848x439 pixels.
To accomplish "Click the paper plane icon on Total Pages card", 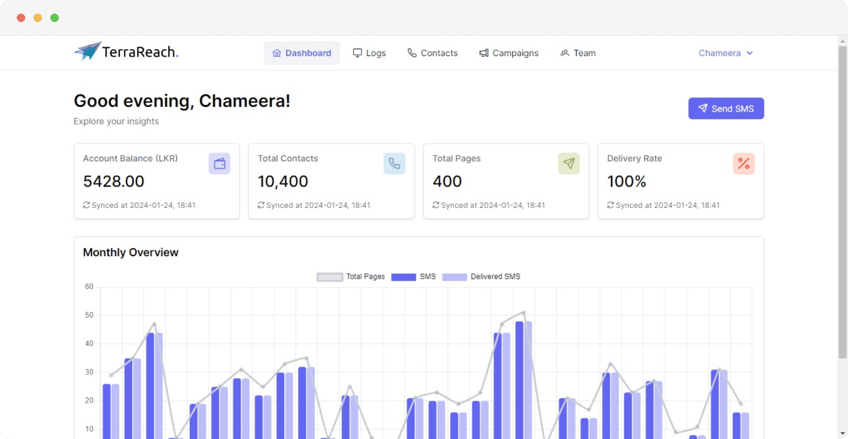I will point(569,164).
